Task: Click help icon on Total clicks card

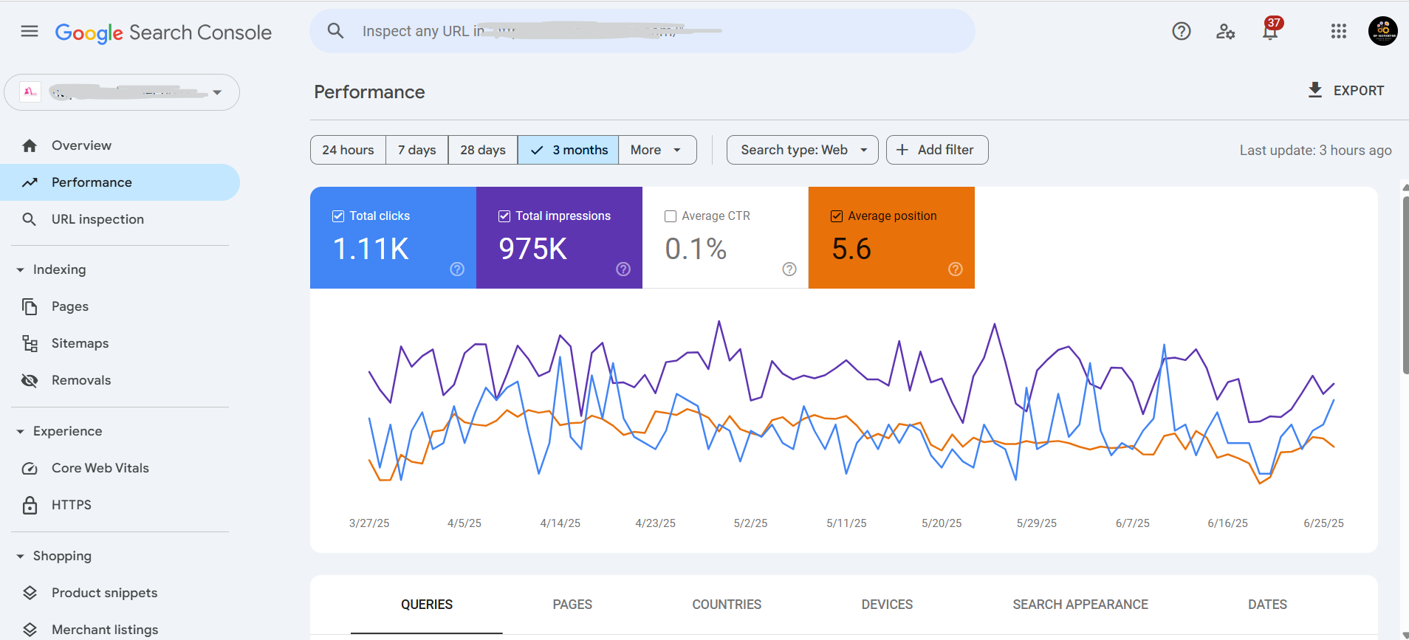Action: 457,269
